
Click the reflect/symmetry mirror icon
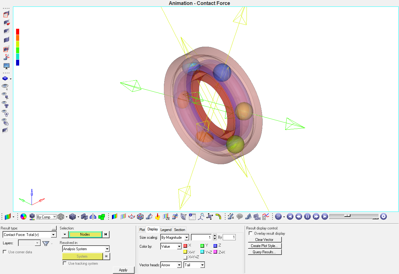[x=93, y=216]
